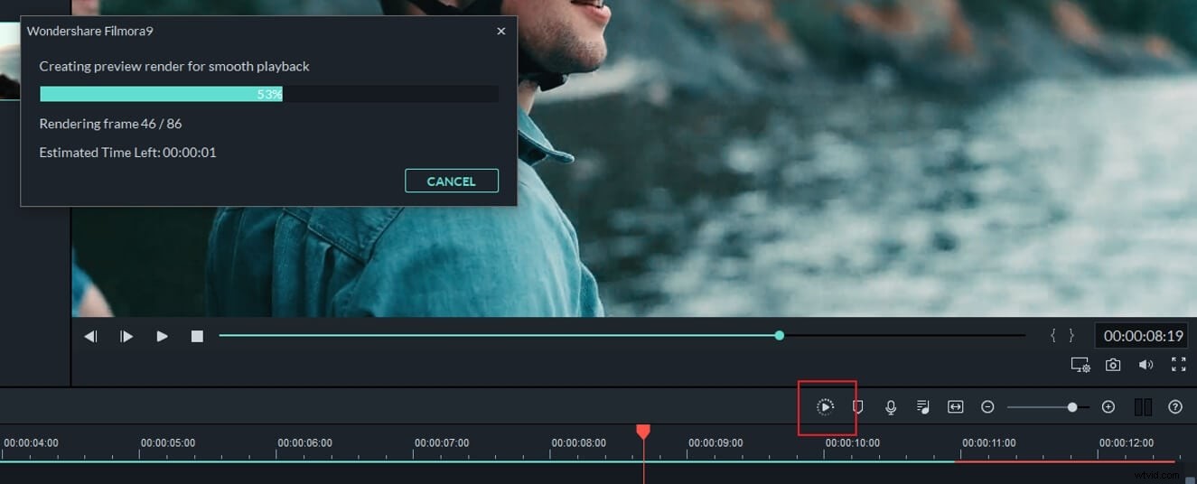Play the video preview
The height and width of the screenshot is (484, 1197).
pos(163,336)
